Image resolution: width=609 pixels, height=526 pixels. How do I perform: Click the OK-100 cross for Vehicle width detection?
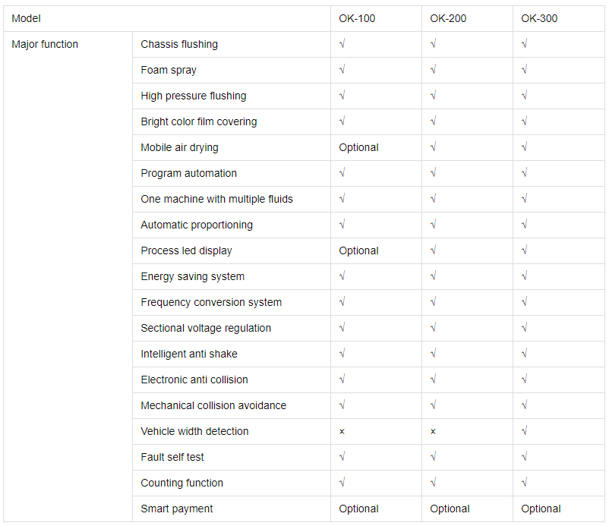[x=342, y=431]
